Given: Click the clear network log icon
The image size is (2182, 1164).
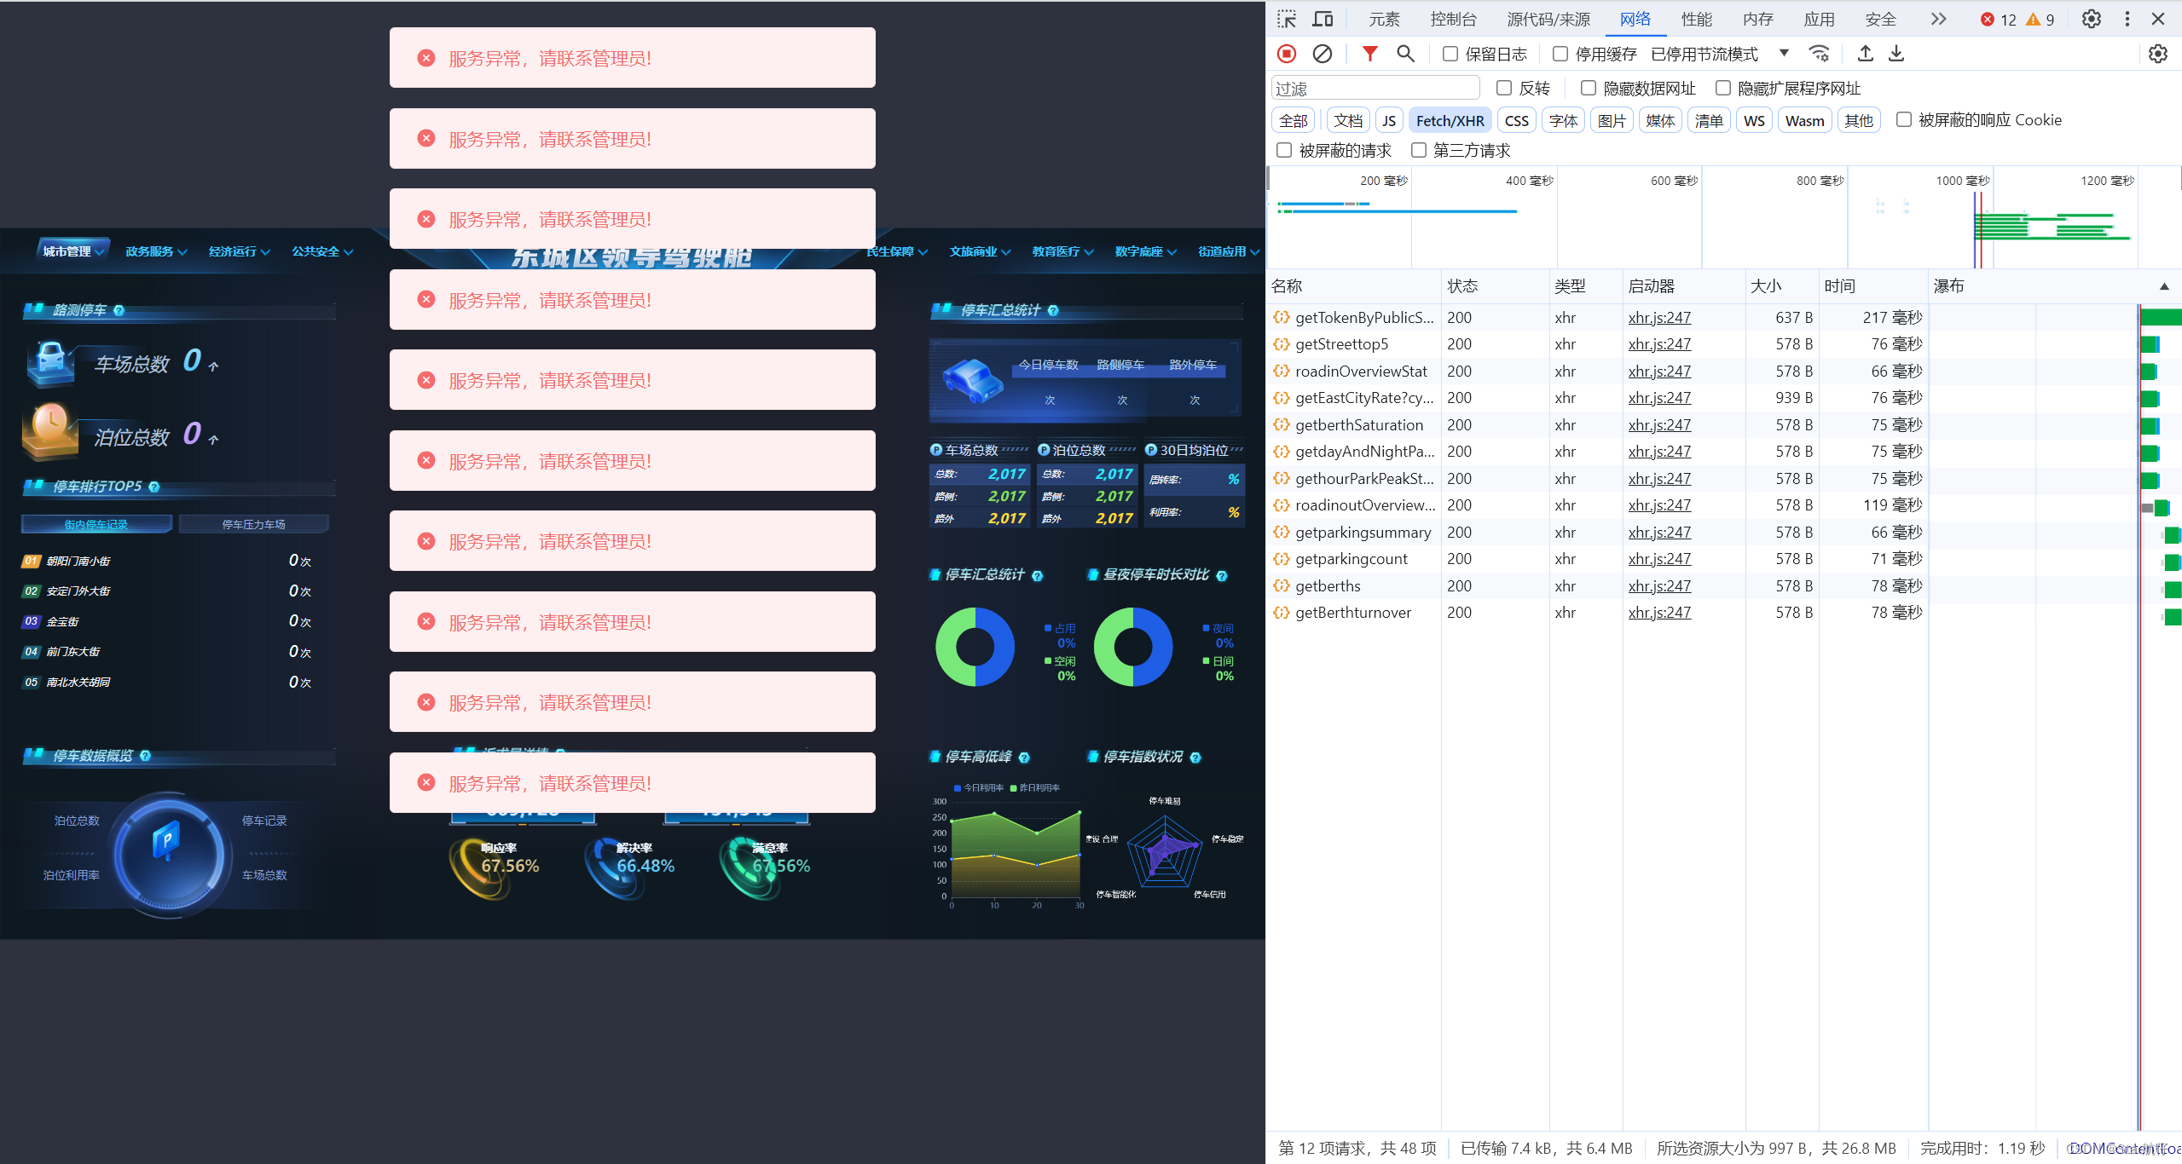Looking at the screenshot, I should click(1322, 55).
